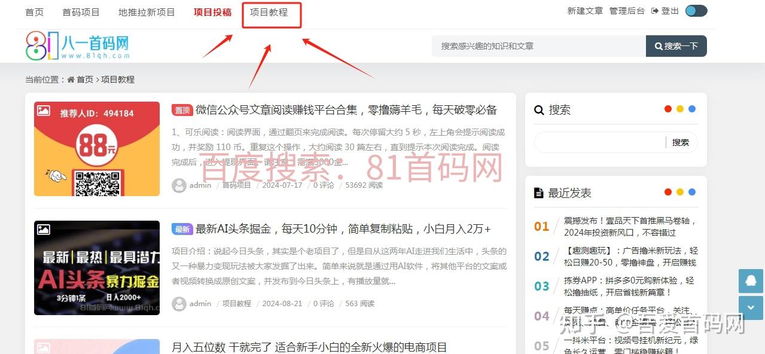Open article 最新AI头条掘金
This screenshot has height=354, width=765.
tap(343, 229)
